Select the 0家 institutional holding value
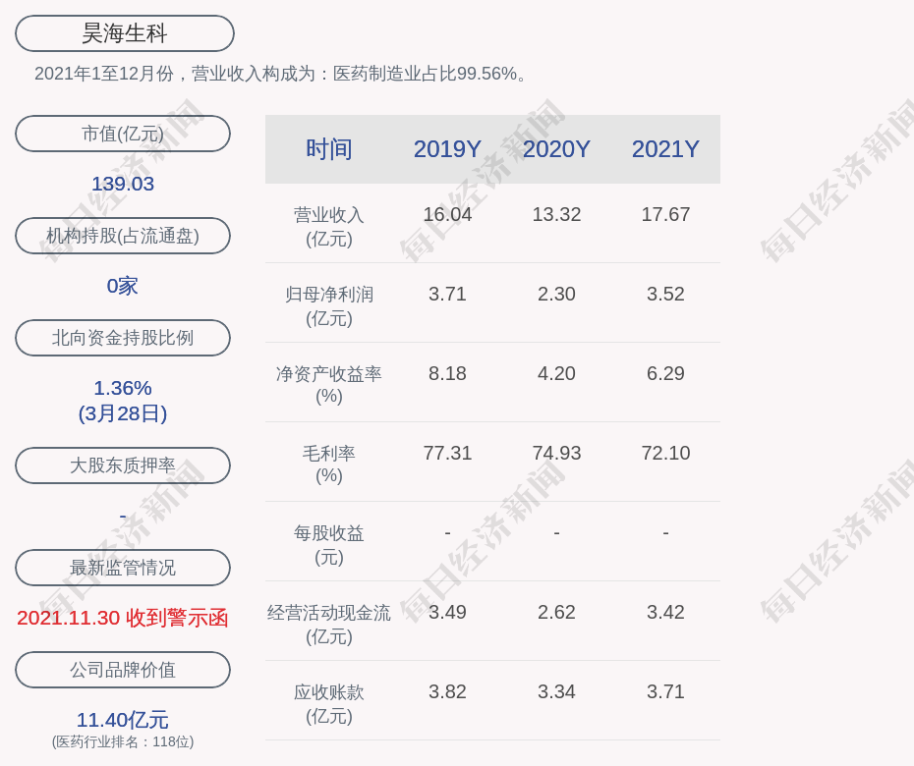Screen dimensions: 914x766 pyautogui.click(x=123, y=286)
